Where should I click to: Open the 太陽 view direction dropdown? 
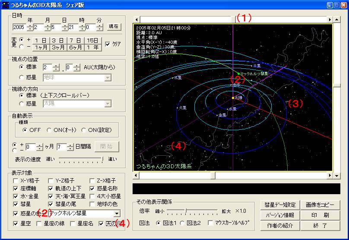point(108,104)
